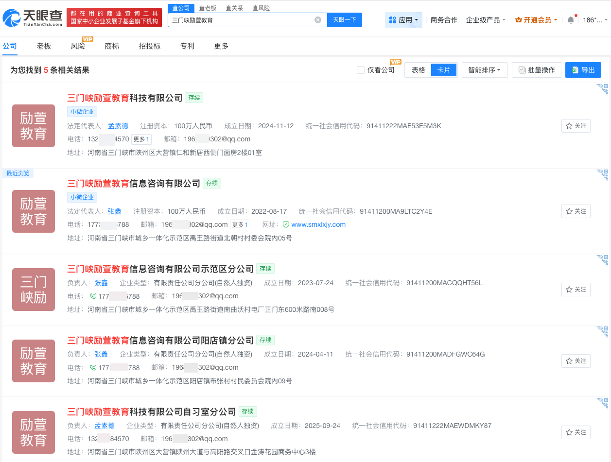Follow 信息咨询有限公司 with 关注 button
Viewport: 611px width, 462px height.
576,211
